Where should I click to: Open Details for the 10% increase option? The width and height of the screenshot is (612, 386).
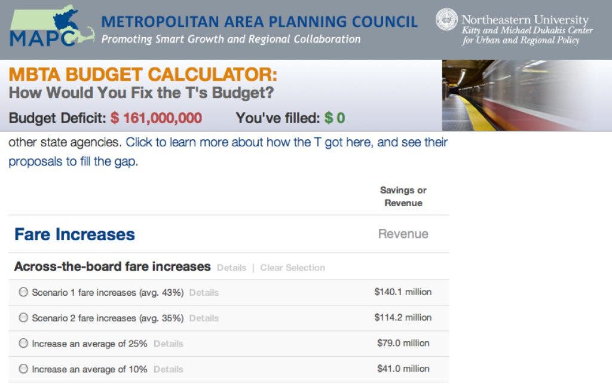click(168, 370)
